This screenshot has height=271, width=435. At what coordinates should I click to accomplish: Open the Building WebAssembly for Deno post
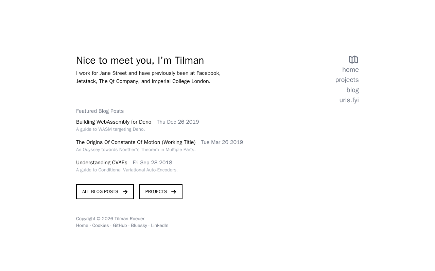114,122
